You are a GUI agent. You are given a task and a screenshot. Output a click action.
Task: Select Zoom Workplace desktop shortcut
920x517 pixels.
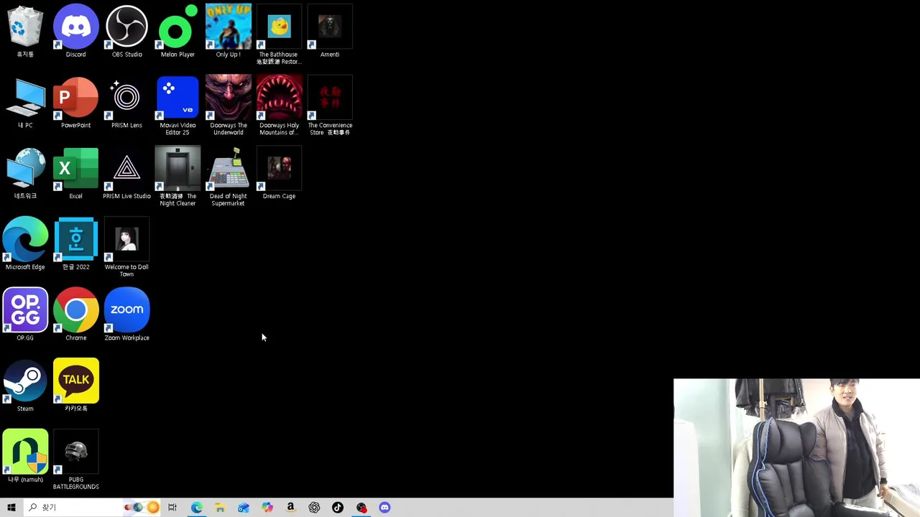tap(126, 315)
